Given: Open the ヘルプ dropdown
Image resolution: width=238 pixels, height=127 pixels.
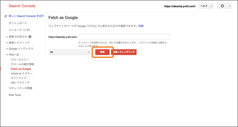Looking at the screenshot, I should click(206, 6).
